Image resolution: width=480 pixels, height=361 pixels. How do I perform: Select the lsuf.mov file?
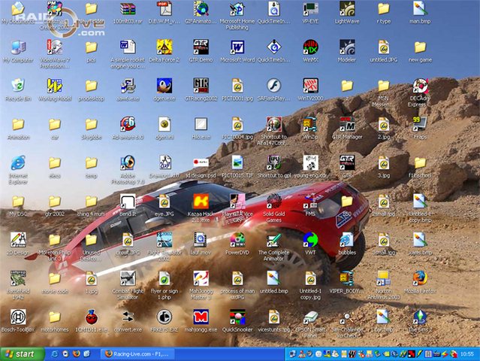[201, 240]
